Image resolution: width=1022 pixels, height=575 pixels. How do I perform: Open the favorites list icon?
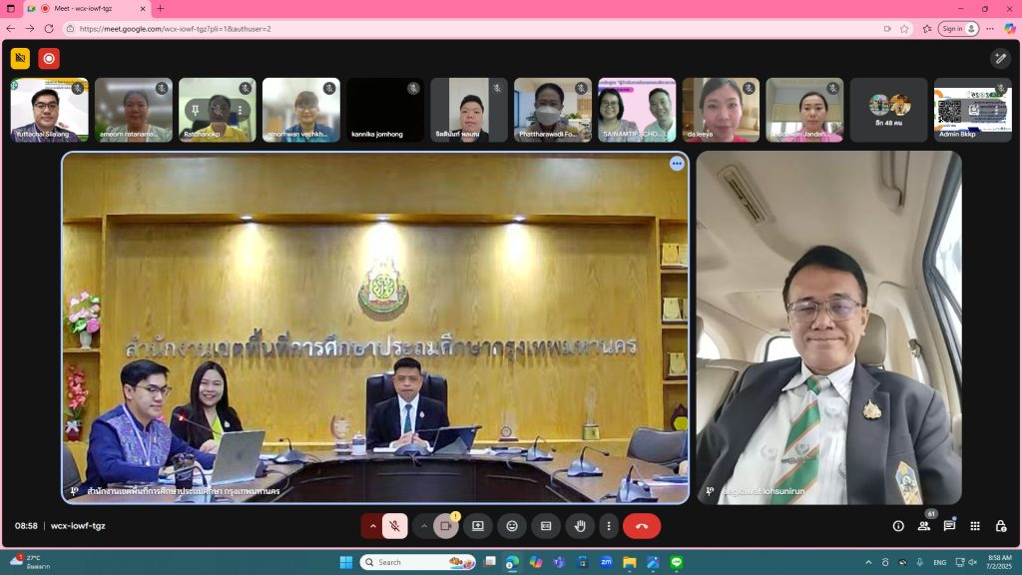point(927,29)
